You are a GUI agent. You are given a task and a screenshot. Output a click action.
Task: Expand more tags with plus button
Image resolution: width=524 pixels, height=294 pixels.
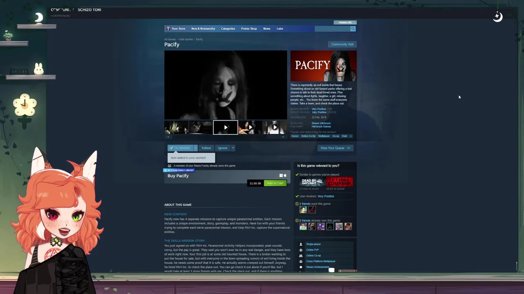pyautogui.click(x=351, y=136)
